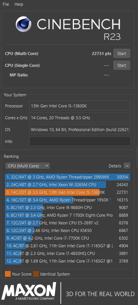
Task: Select the Xeon W-3265M ranking row
Action: point(67,185)
